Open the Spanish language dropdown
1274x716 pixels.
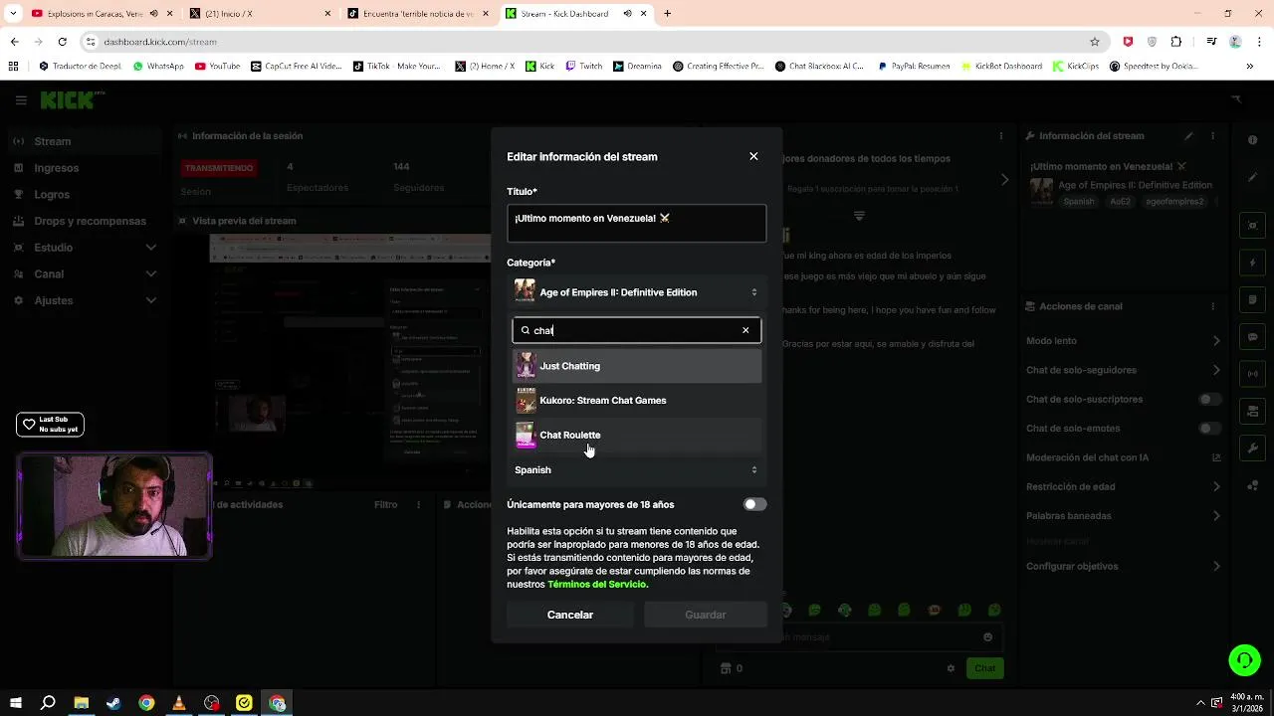637,469
